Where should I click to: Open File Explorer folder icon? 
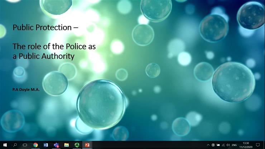(66, 145)
